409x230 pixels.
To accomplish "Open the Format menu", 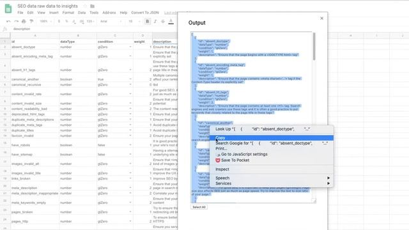I will pyautogui.click(x=68, y=13).
